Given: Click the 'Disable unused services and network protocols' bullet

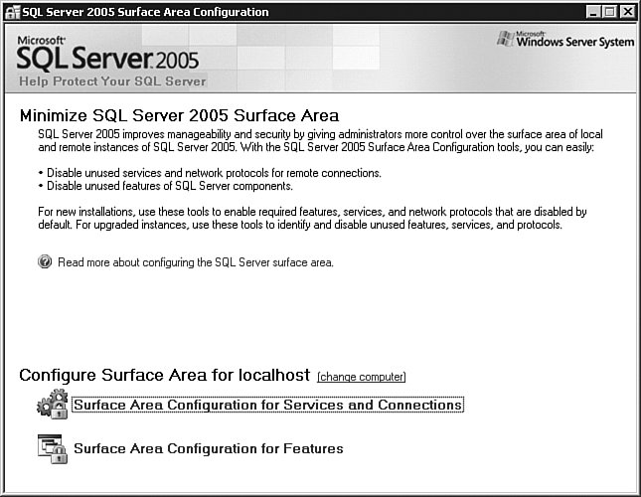Looking at the screenshot, I should 210,173.
